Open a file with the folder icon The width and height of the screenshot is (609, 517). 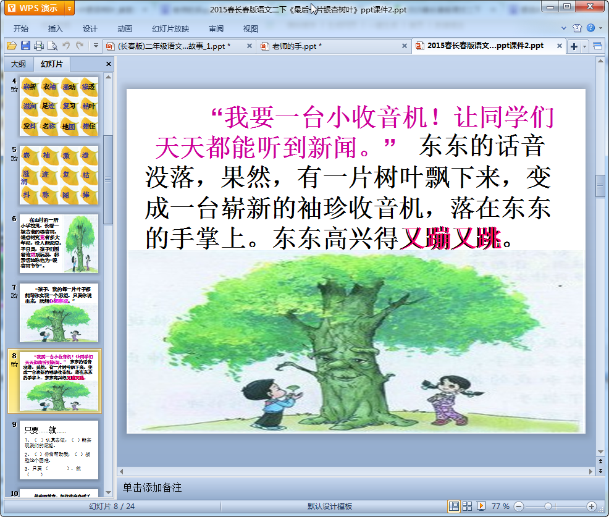coord(12,46)
